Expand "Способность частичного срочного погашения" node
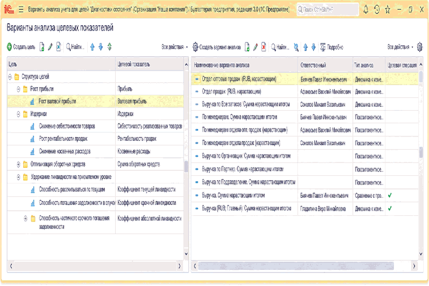Screen dimensions: 429x286 point(25,218)
